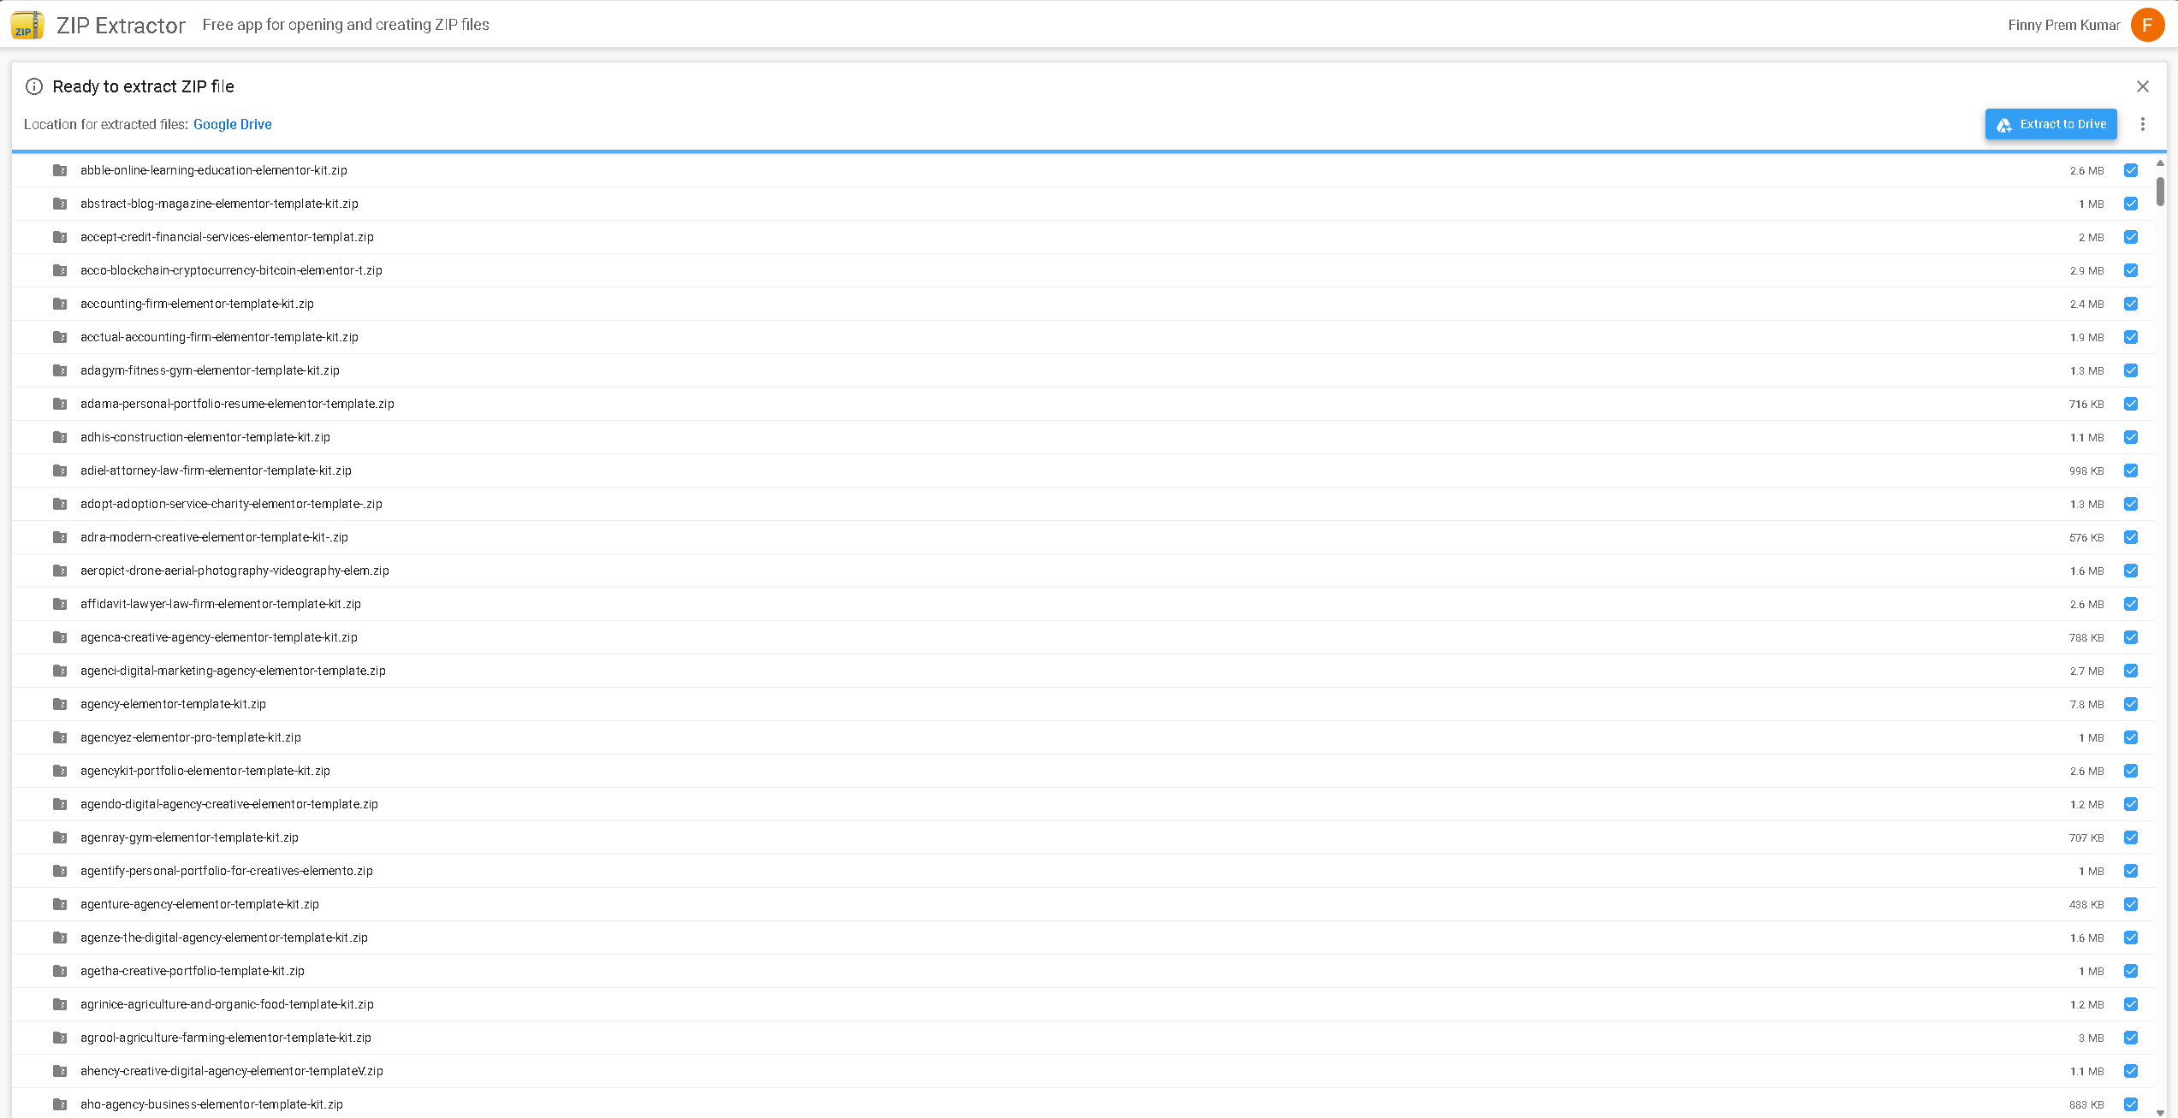Click the Finny Prem Kumar account name
This screenshot has width=2178, height=1118.
tap(2063, 25)
